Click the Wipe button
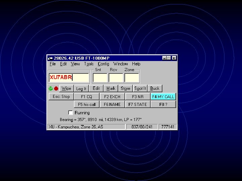The height and width of the screenshot is (181, 242). [x=66, y=88]
